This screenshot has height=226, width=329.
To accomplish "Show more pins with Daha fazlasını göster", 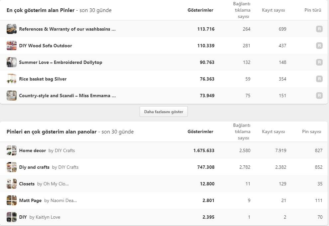I will coord(164,112).
